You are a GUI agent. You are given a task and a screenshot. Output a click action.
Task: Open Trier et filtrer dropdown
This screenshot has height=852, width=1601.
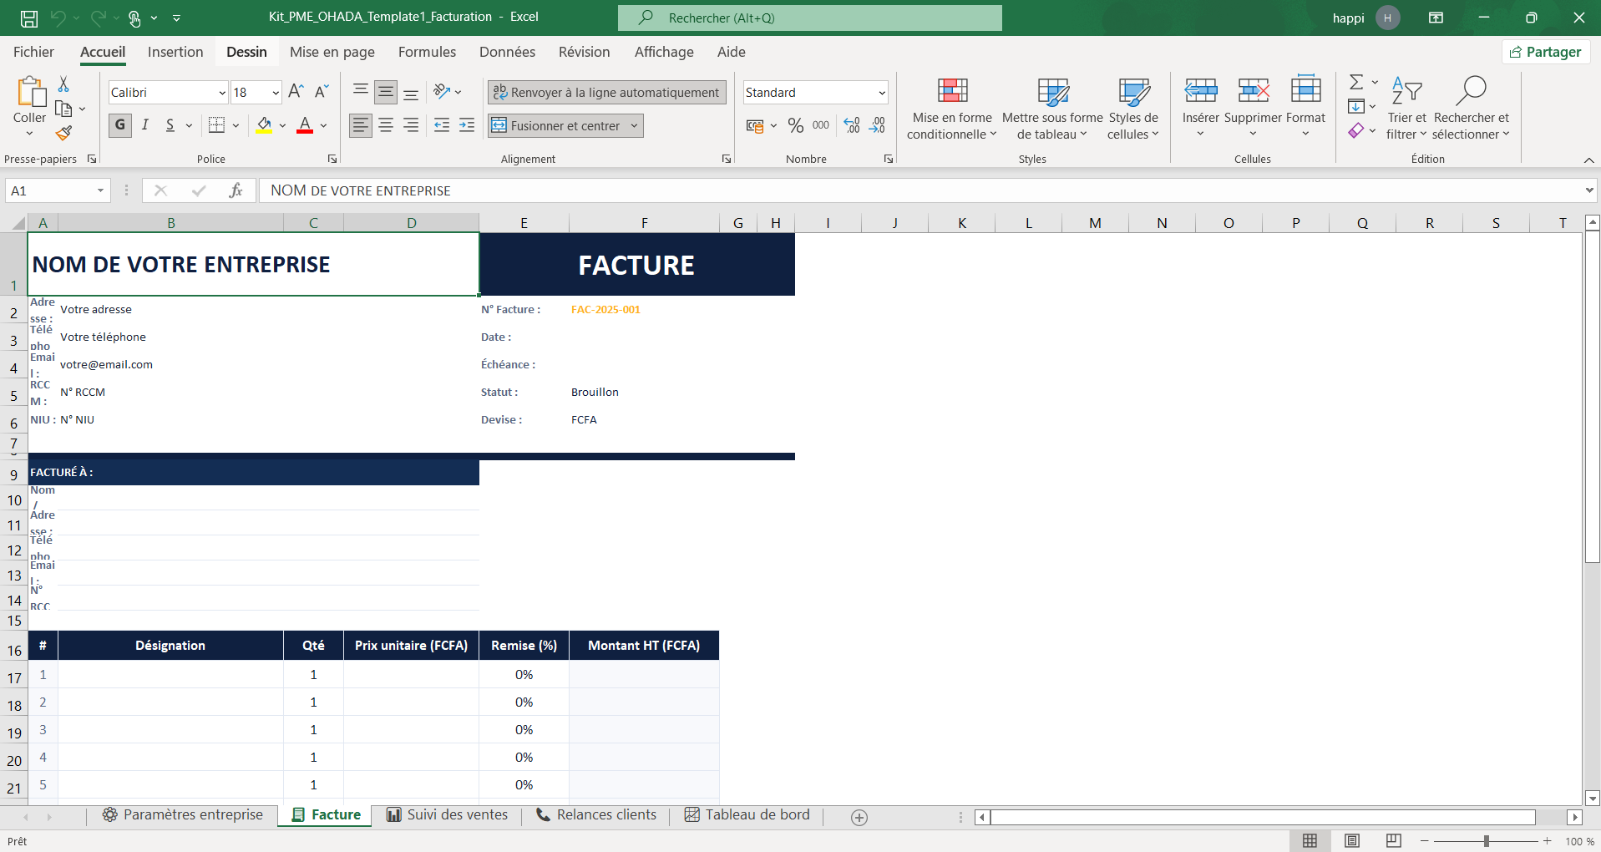tap(1407, 109)
